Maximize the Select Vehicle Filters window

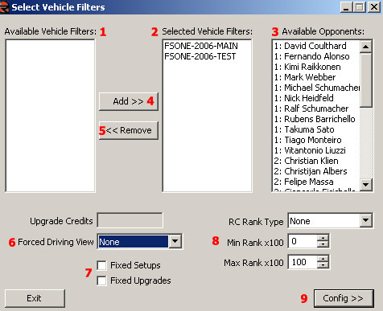[x=359, y=7]
